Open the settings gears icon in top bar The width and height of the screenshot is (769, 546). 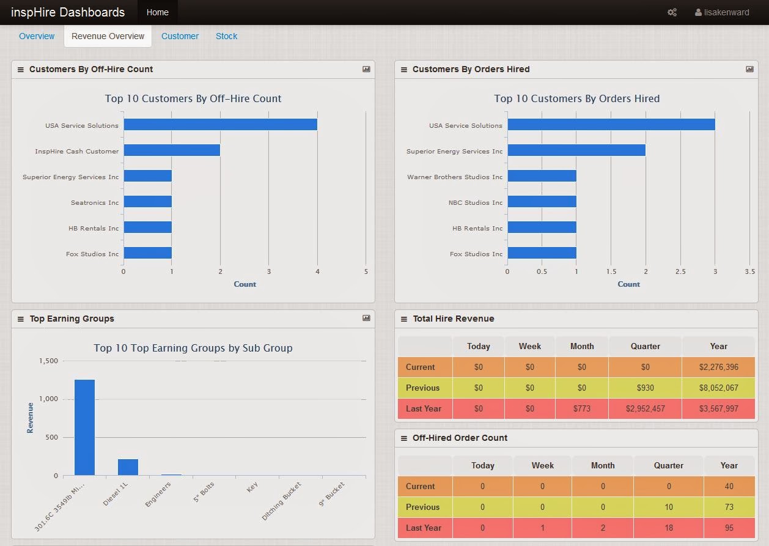pos(672,12)
